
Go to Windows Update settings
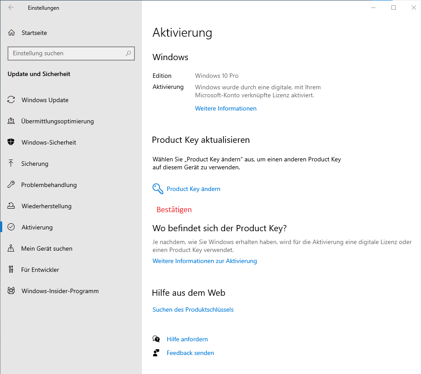tap(45, 100)
